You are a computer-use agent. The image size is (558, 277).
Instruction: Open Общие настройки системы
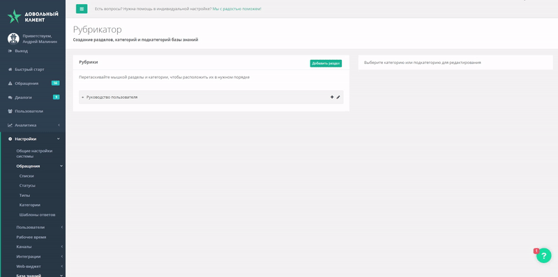pos(34,153)
